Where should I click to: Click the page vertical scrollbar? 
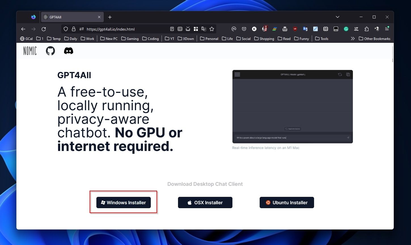(393, 54)
